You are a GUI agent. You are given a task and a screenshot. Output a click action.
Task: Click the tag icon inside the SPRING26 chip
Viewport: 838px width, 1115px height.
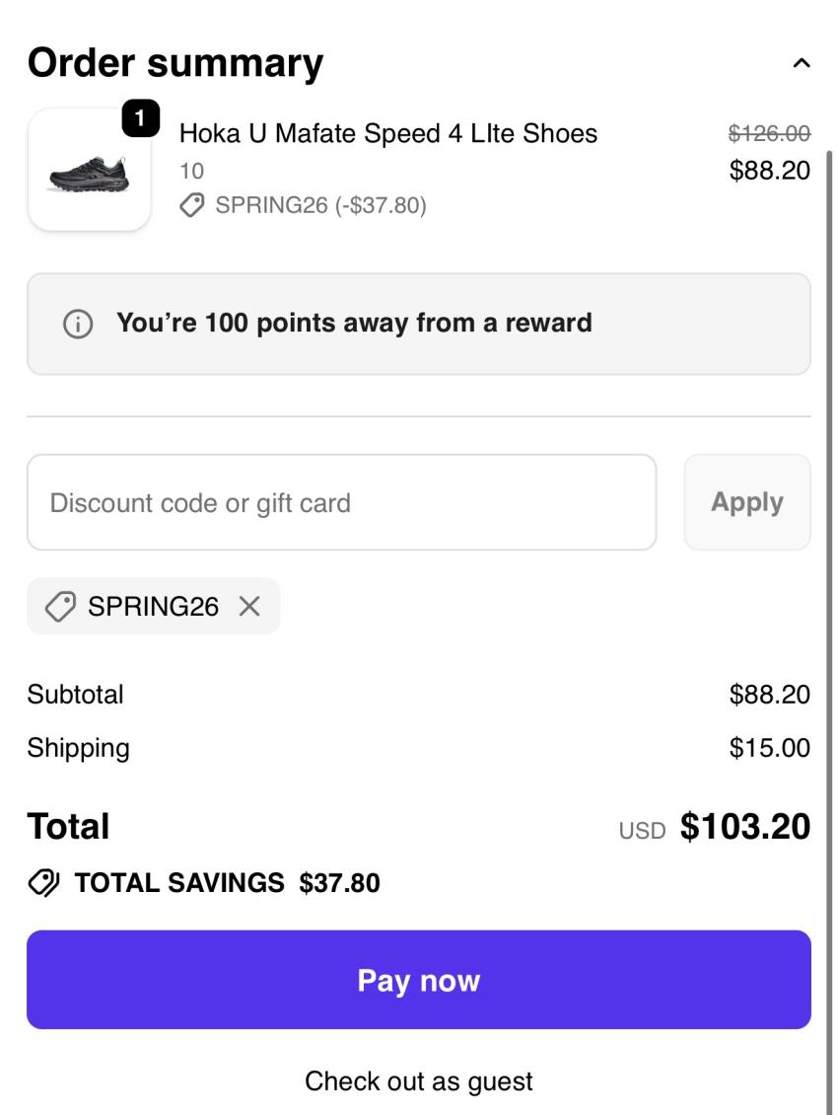tap(61, 607)
